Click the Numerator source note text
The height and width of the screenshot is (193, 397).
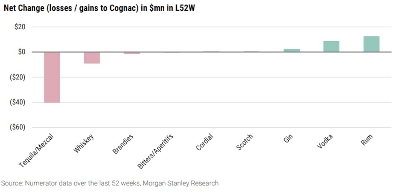tap(110, 183)
